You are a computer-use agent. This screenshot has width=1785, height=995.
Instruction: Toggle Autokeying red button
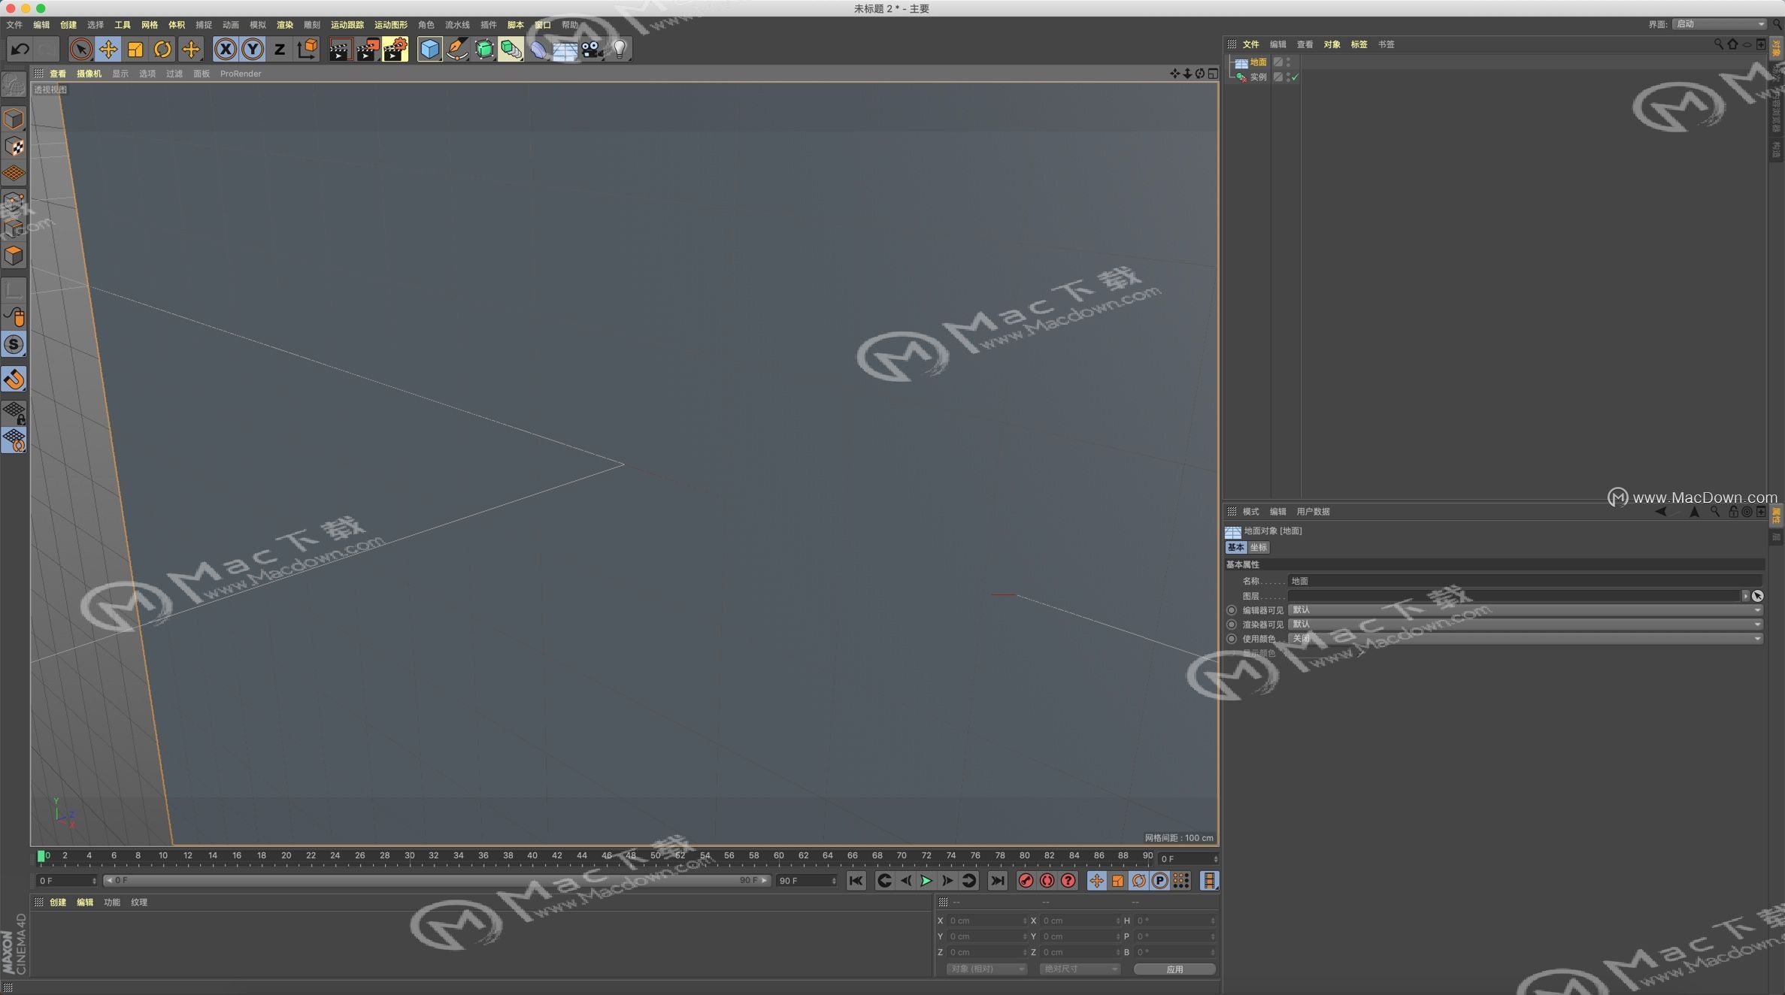tap(1047, 881)
